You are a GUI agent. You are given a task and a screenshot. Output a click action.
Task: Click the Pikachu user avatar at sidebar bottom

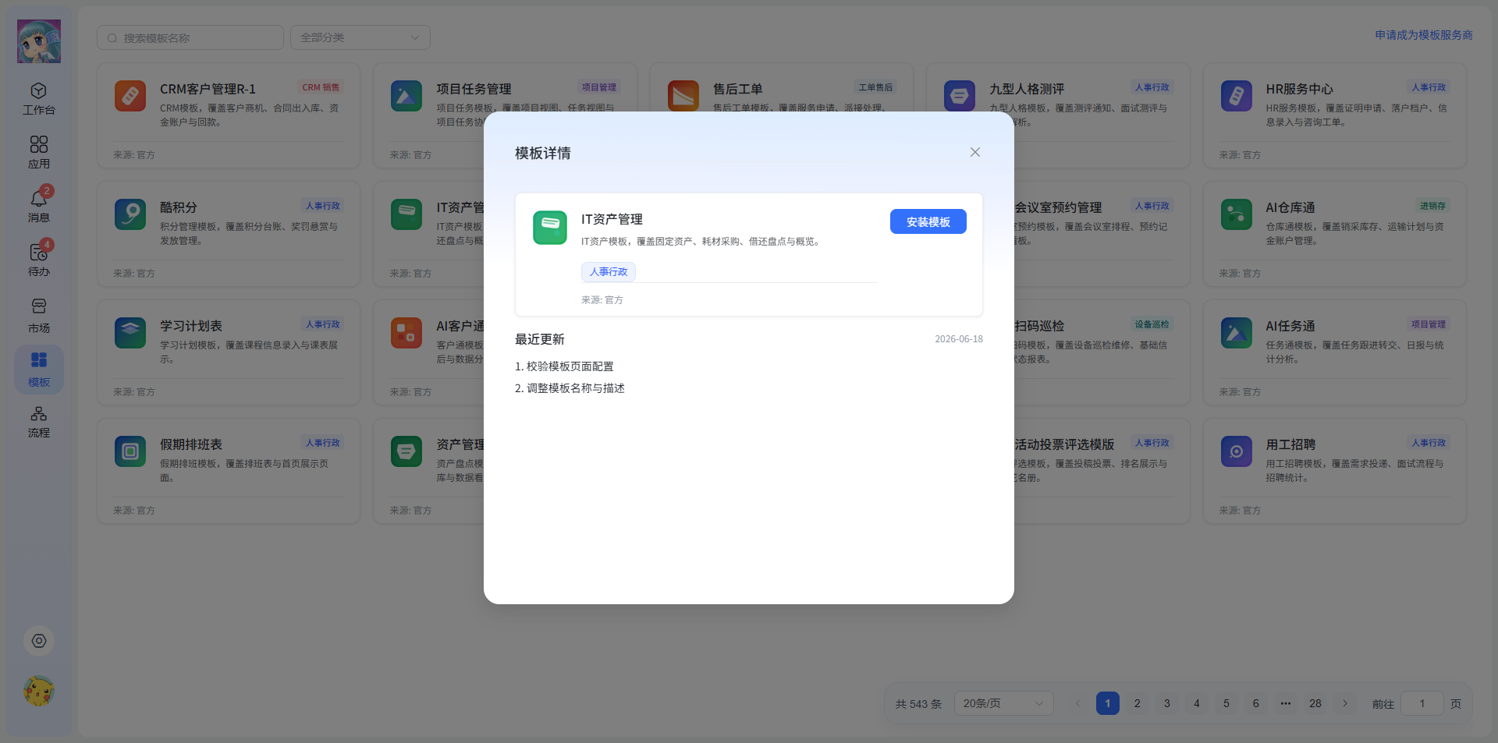[x=39, y=691]
